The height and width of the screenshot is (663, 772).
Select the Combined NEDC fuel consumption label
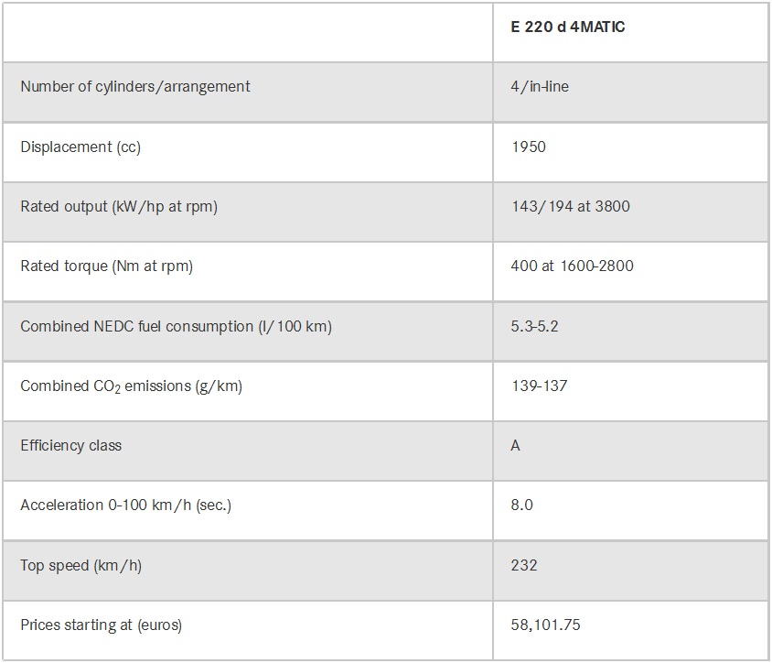(x=176, y=326)
